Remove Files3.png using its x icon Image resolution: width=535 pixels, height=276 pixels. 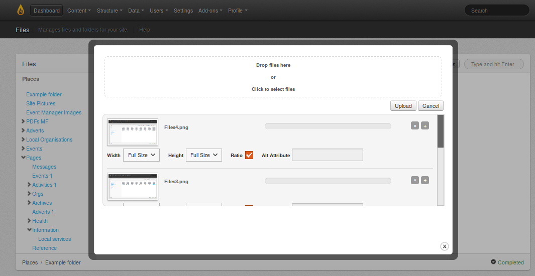[x=414, y=180]
